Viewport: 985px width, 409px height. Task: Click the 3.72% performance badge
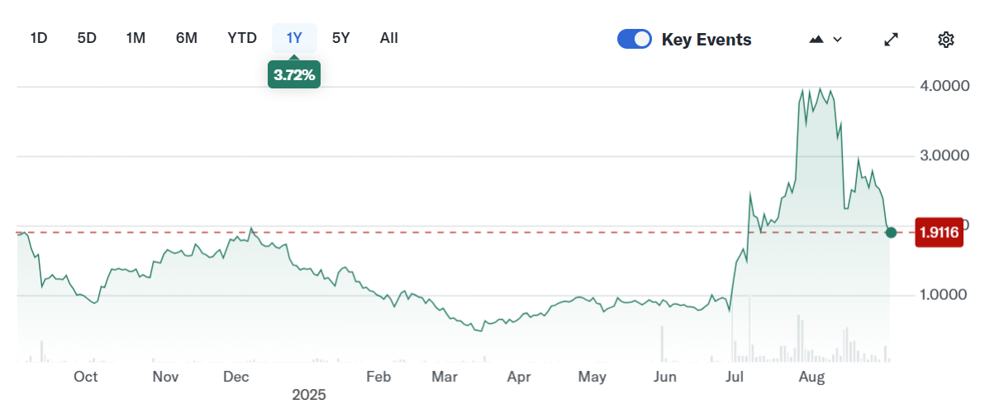click(x=294, y=75)
